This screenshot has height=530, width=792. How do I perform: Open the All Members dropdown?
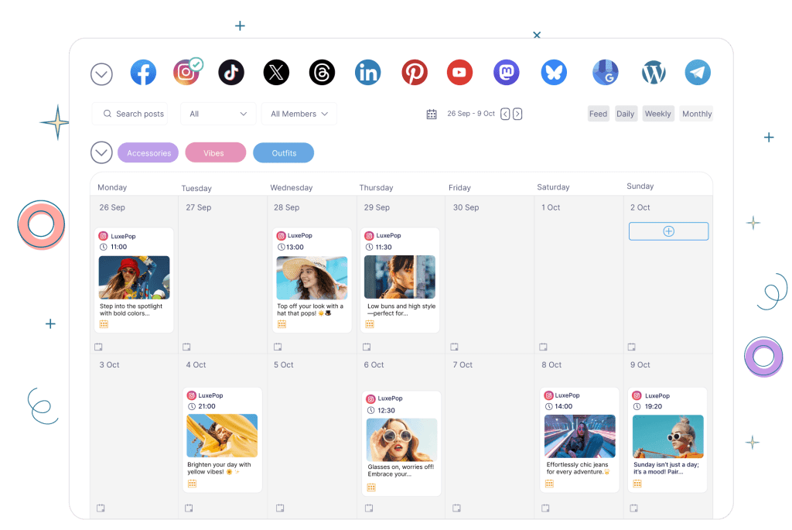point(299,114)
